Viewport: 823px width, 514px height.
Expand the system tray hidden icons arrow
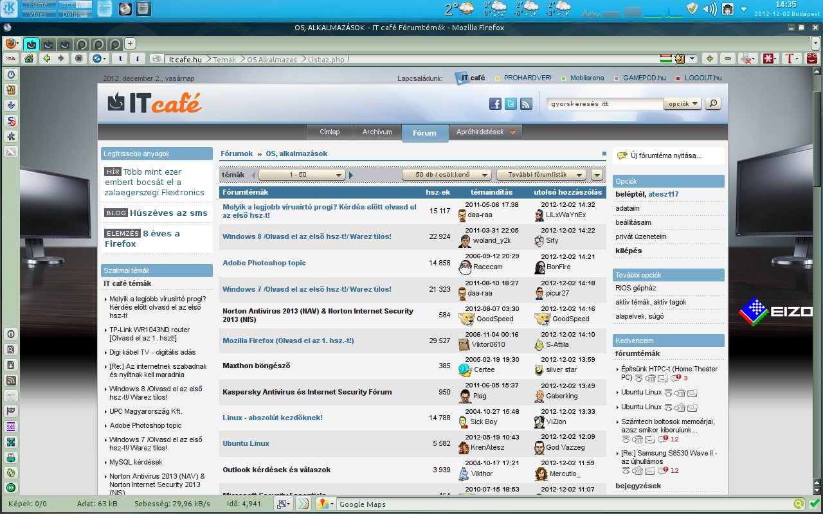744,9
